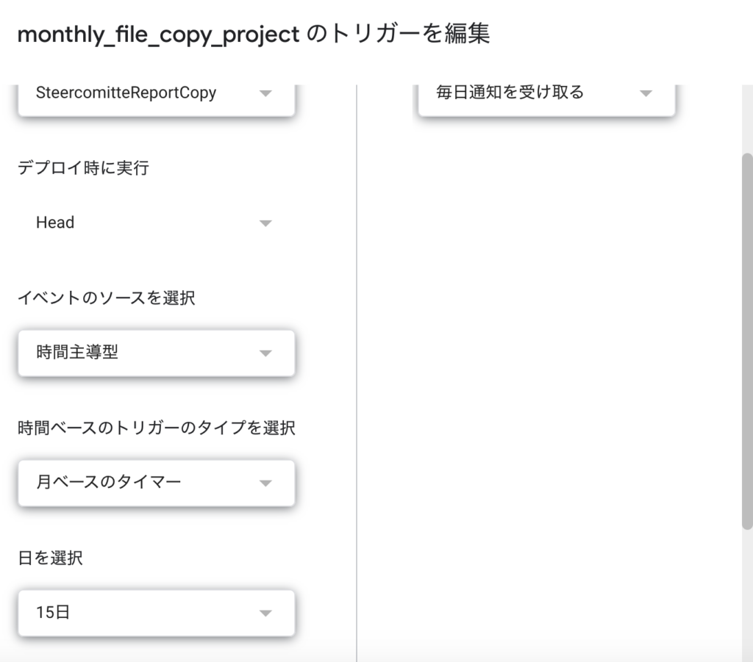Click the scrollbar track below the thumb

pos(747,595)
